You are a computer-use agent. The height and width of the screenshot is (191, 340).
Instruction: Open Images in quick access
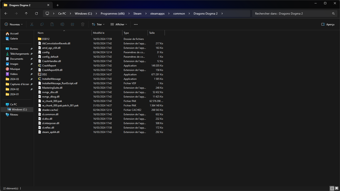[14, 64]
